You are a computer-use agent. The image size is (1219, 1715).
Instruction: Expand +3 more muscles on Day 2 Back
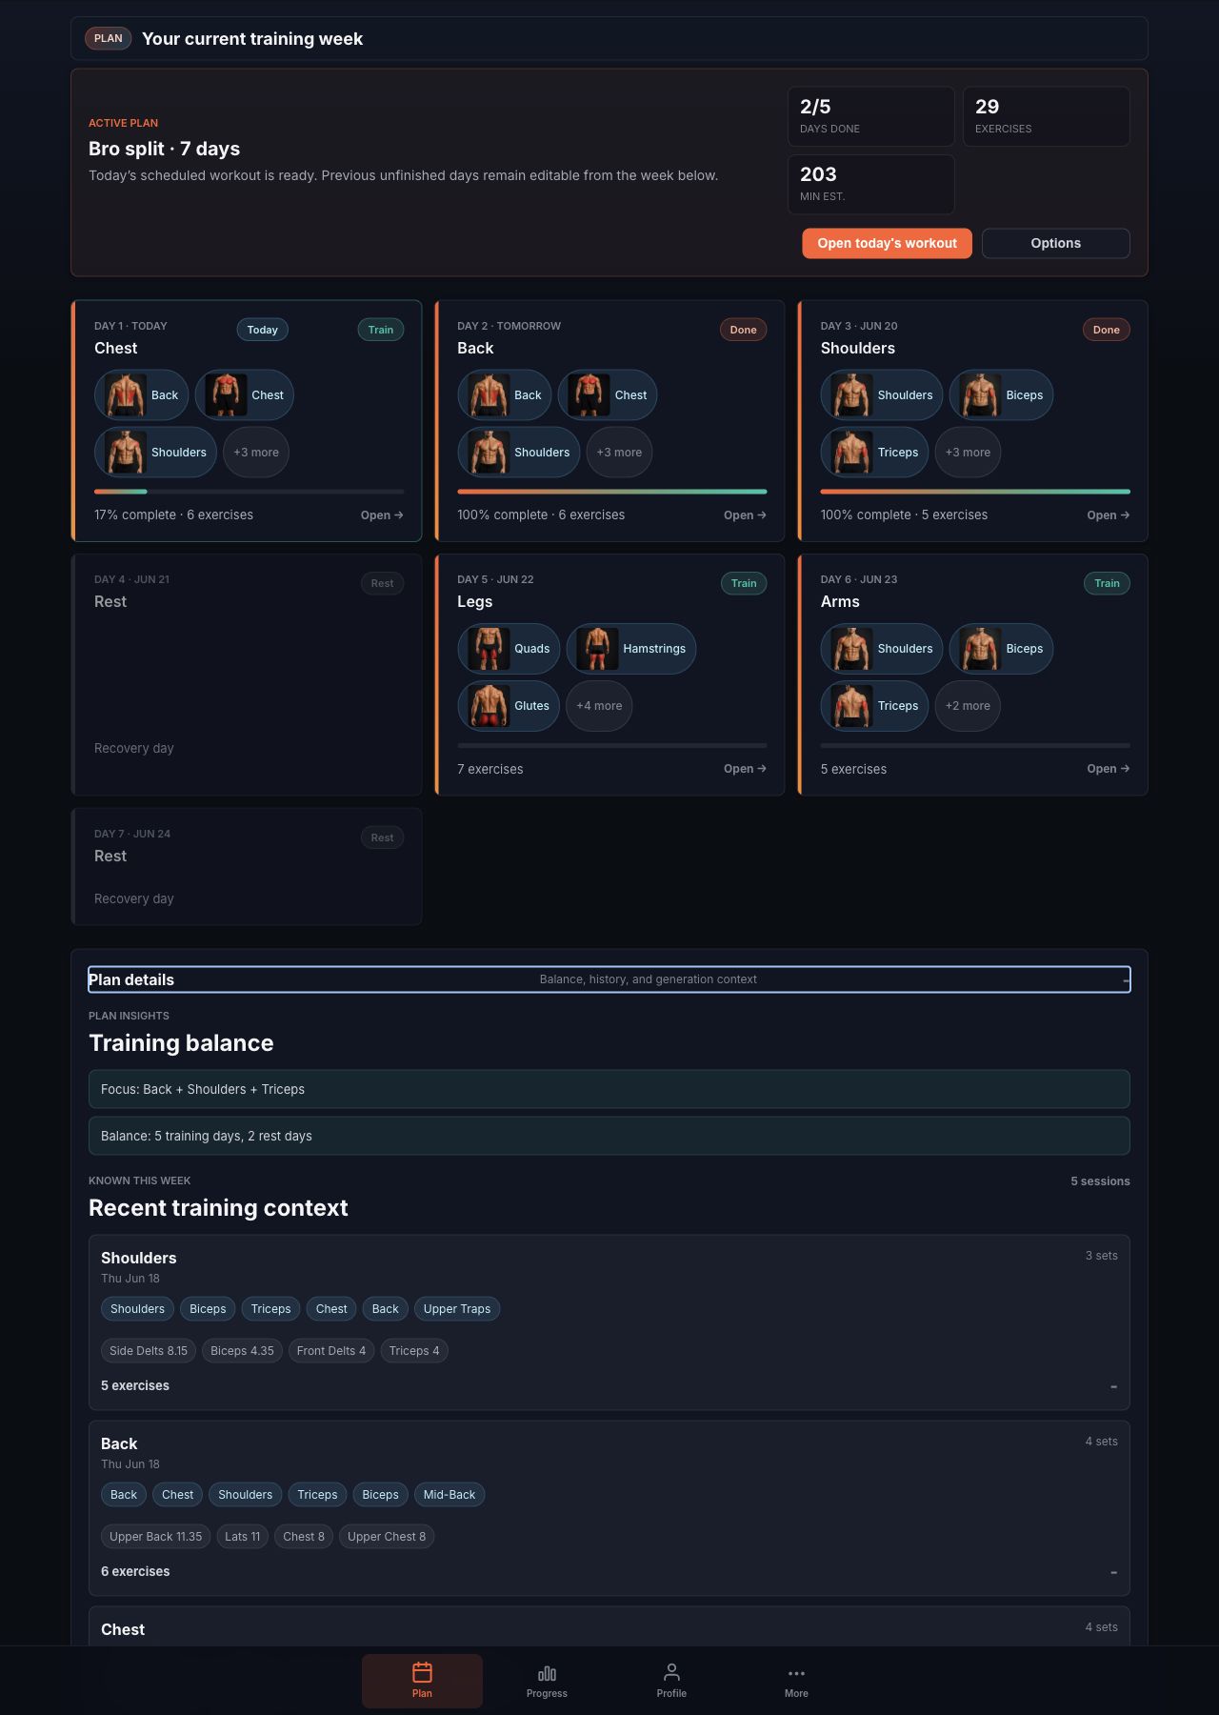click(x=619, y=452)
